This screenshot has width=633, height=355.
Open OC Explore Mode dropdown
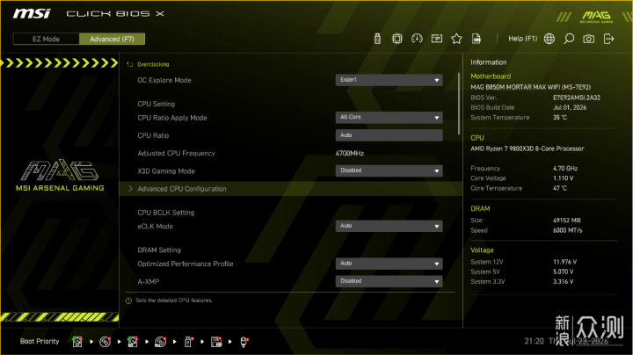tap(389, 80)
